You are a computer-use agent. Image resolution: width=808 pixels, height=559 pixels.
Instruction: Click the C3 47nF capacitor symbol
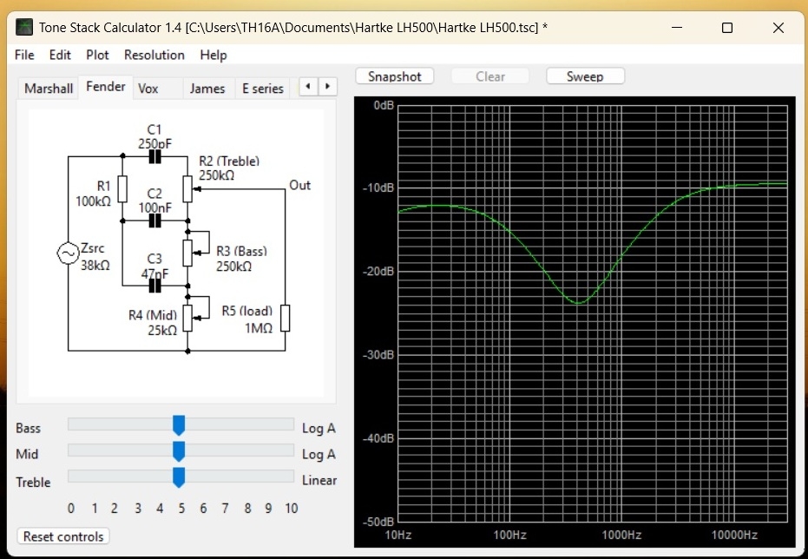pyautogui.click(x=154, y=286)
